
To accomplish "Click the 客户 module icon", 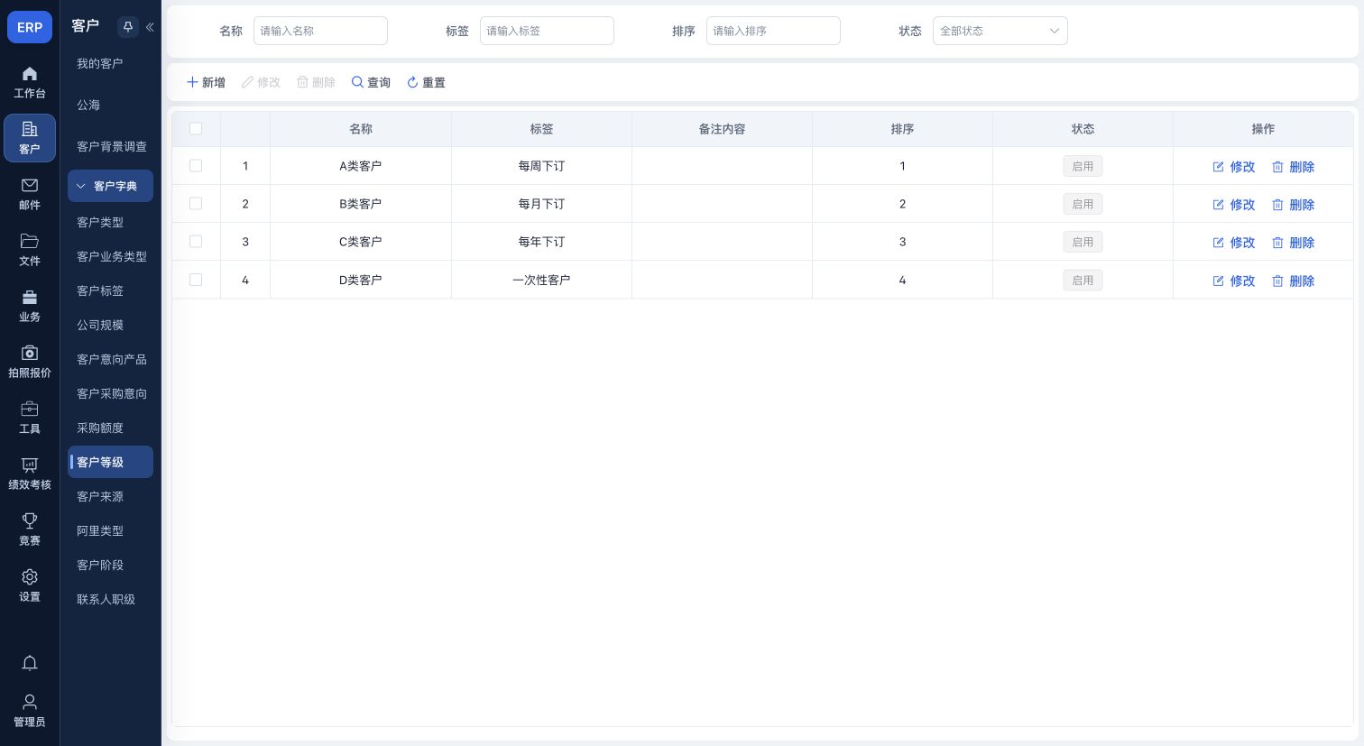I will (x=30, y=138).
